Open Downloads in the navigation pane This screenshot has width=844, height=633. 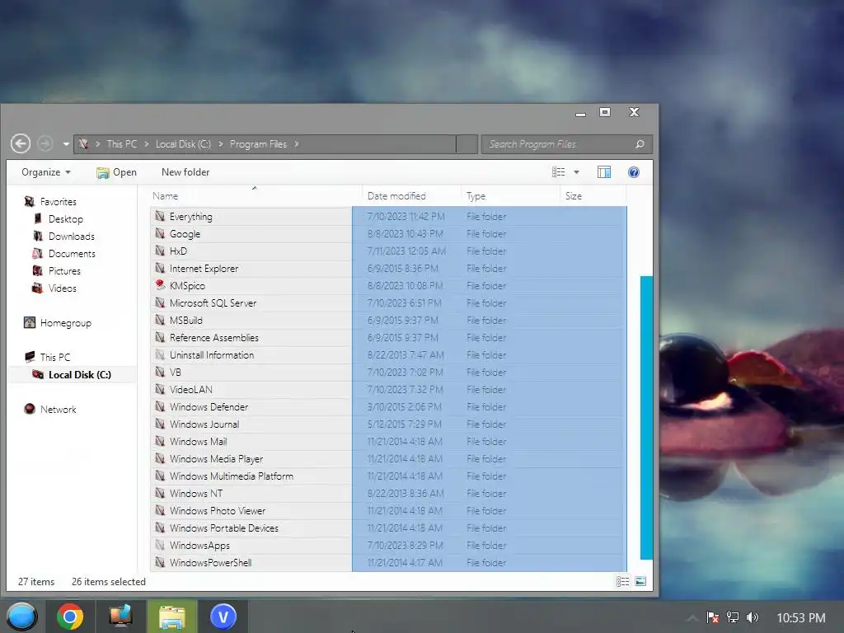pyautogui.click(x=71, y=237)
